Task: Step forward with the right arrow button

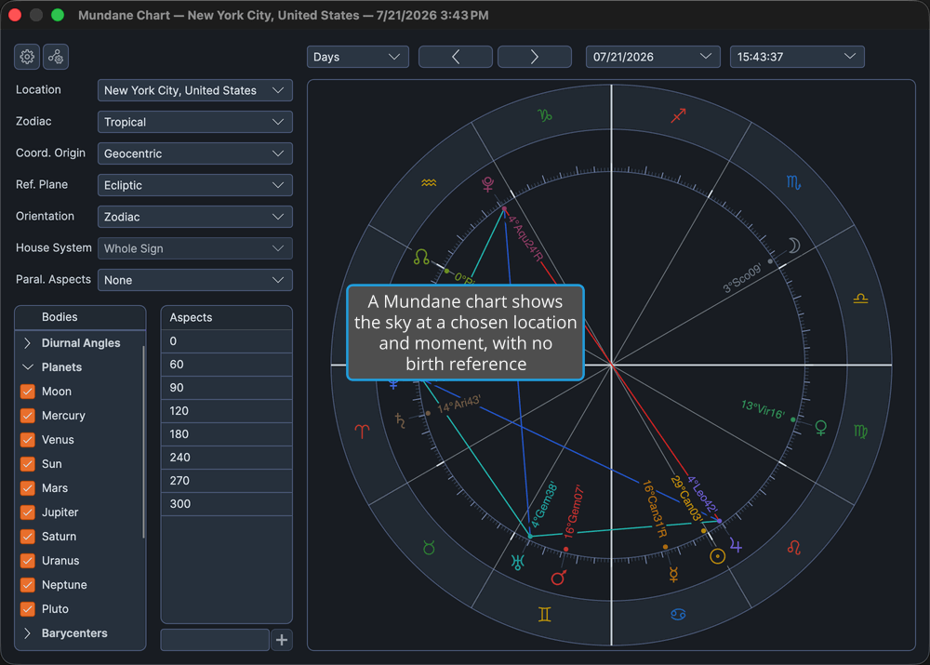Action: 535,57
